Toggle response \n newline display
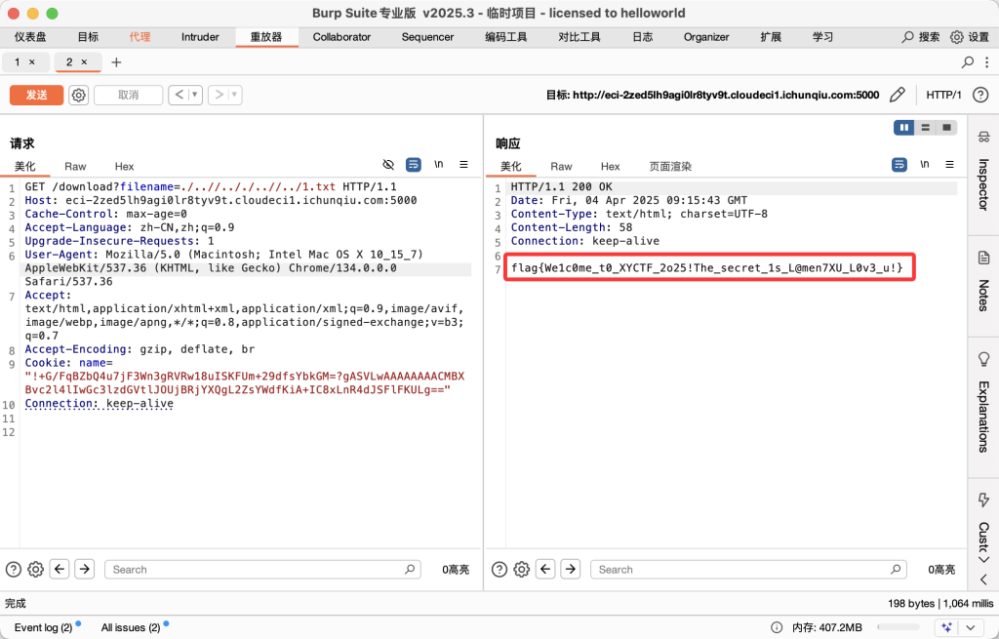This screenshot has height=639, width=999. [x=925, y=164]
